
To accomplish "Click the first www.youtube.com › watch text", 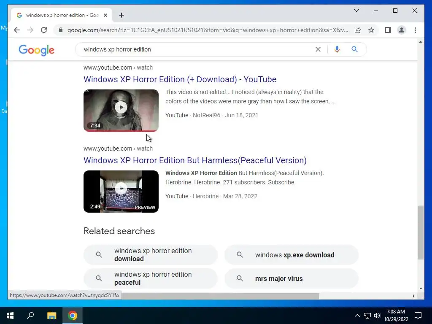I will pos(118,67).
